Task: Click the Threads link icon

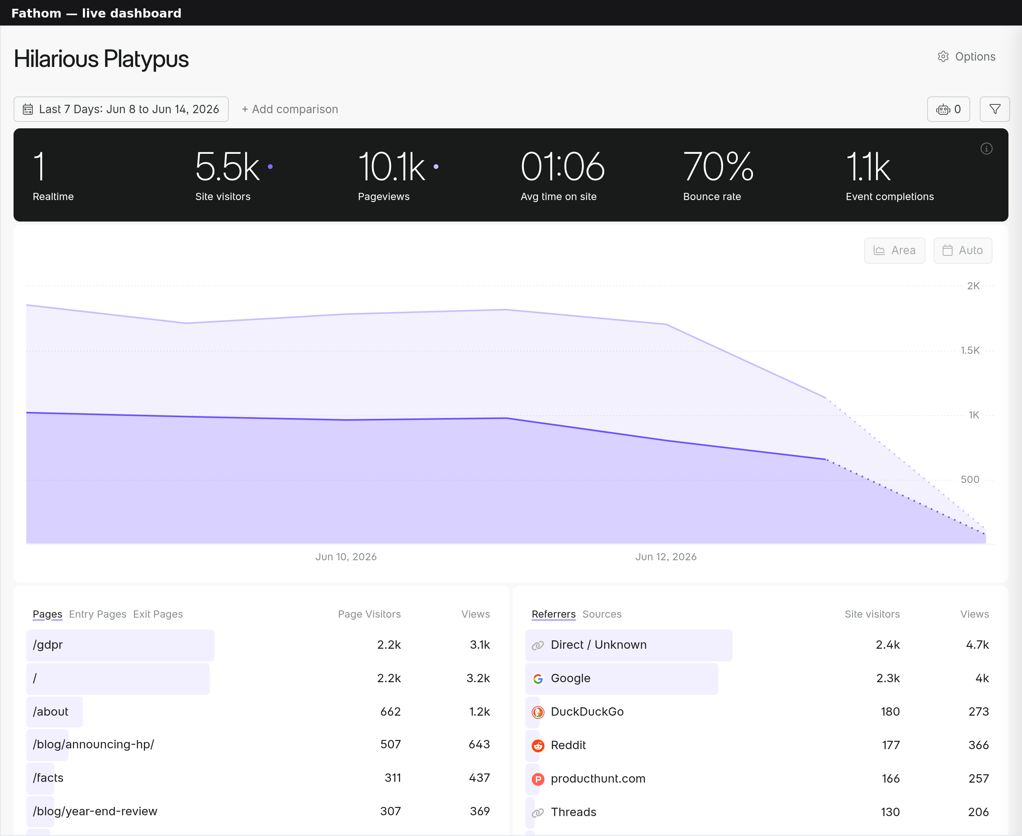Action: (x=538, y=813)
